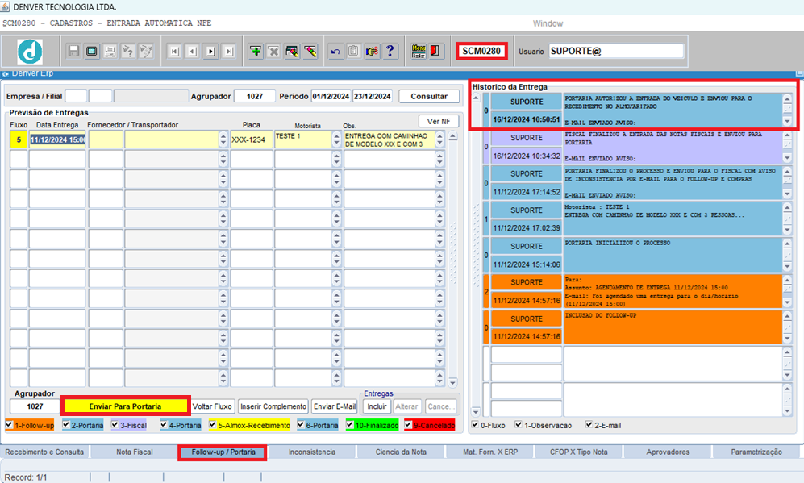Go to the last record icon
This screenshot has width=804, height=483.
[x=229, y=52]
